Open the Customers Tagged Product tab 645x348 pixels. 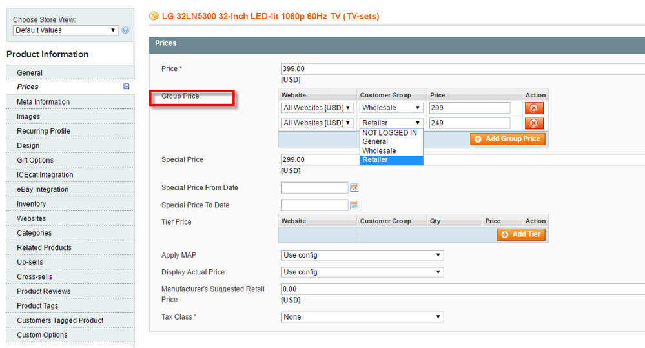click(70, 320)
